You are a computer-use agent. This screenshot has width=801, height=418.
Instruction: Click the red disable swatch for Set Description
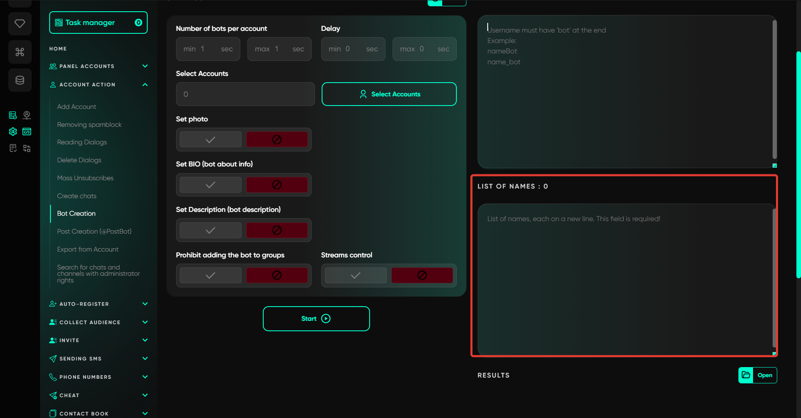[277, 230]
